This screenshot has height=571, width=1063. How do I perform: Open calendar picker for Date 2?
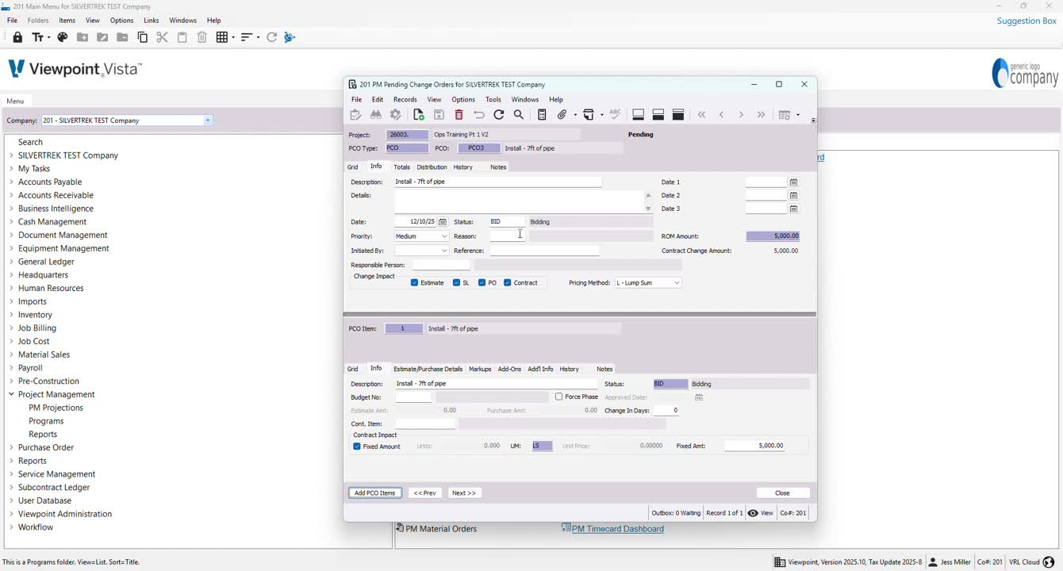(x=793, y=195)
